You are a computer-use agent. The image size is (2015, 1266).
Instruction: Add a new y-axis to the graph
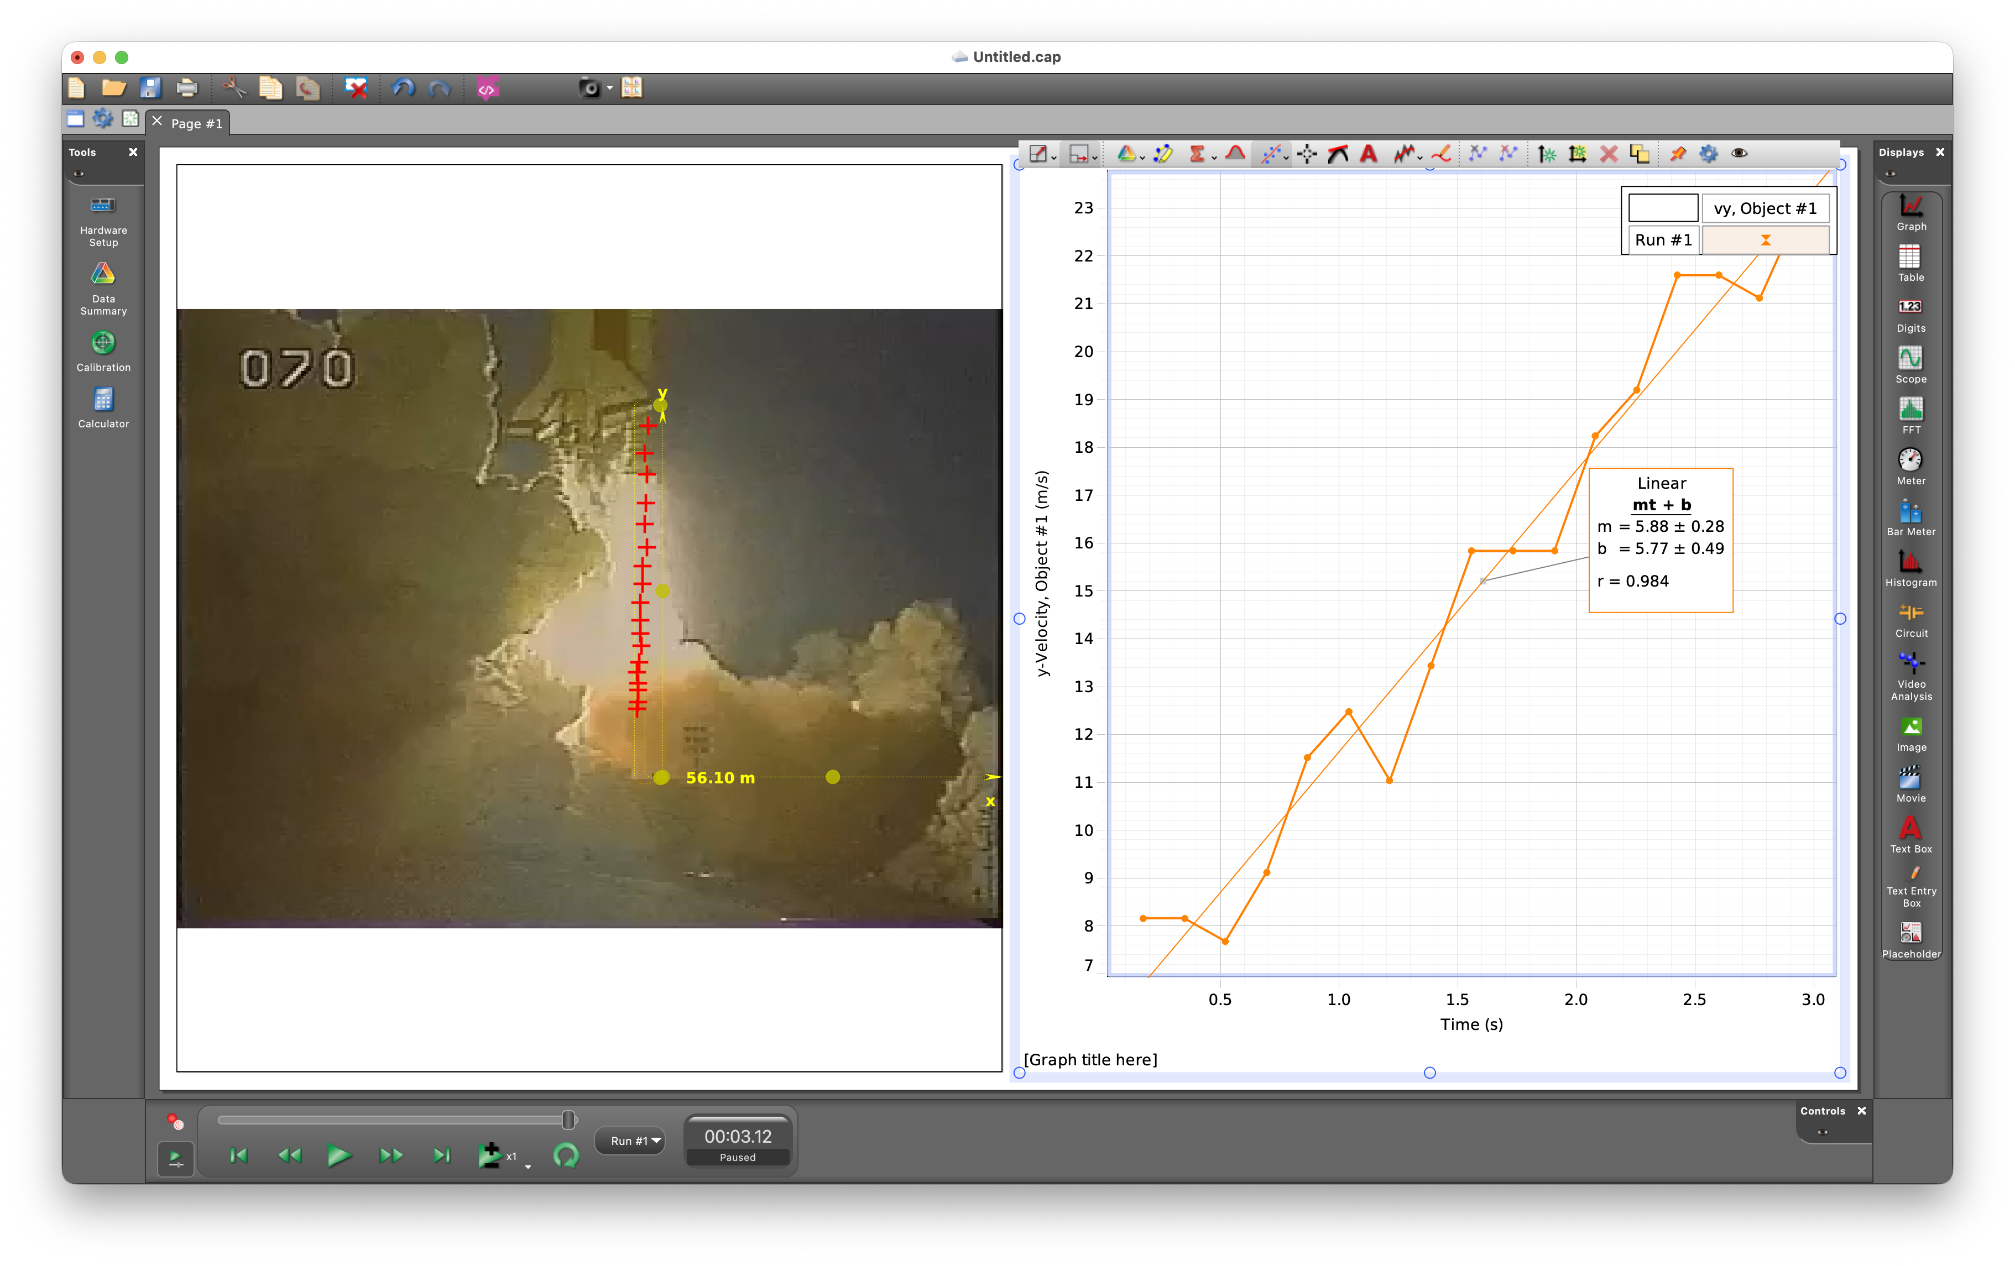pyautogui.click(x=1547, y=154)
